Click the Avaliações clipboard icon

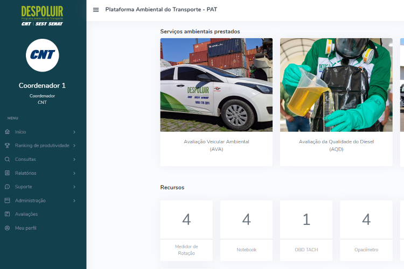click(x=7, y=214)
